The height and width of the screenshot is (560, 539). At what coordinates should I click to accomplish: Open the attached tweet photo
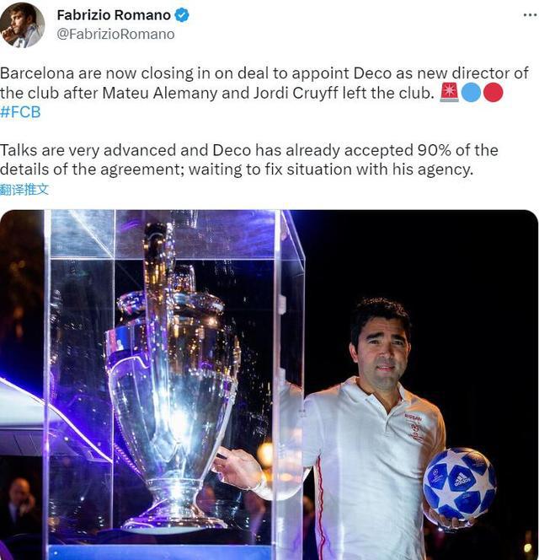(x=269, y=385)
